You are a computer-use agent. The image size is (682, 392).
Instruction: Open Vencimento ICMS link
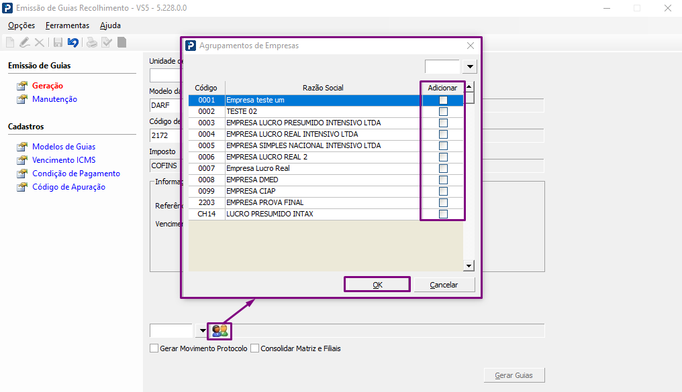click(x=64, y=160)
